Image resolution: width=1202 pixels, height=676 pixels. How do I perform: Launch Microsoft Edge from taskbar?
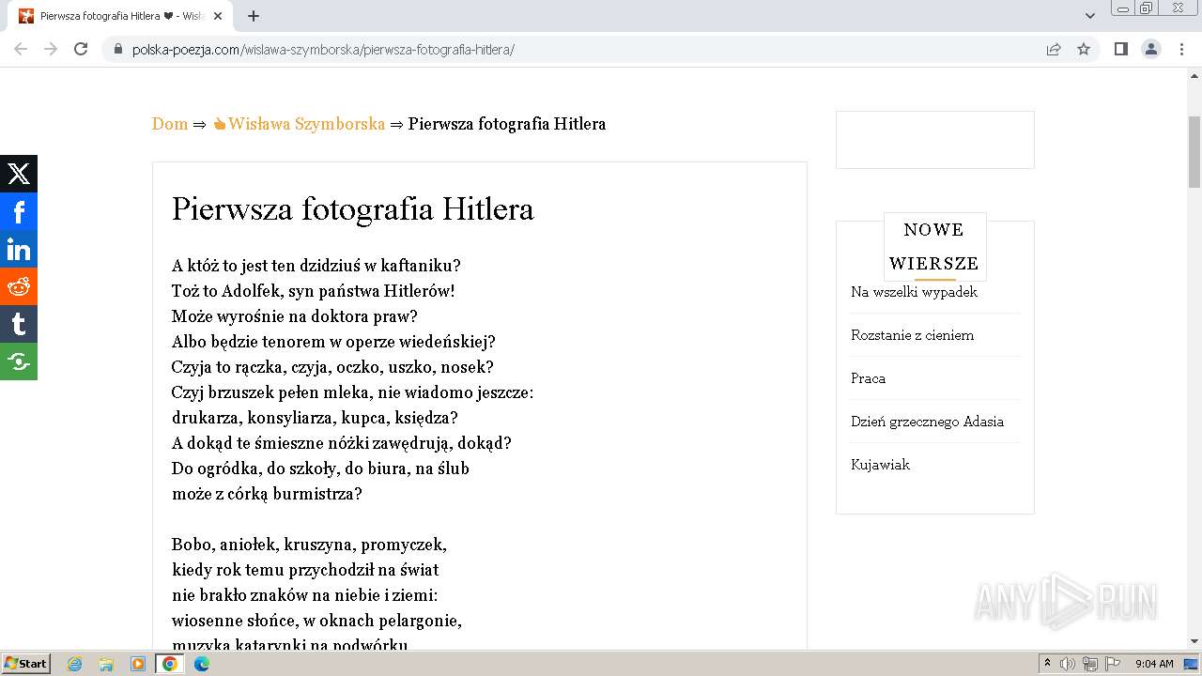click(x=202, y=664)
